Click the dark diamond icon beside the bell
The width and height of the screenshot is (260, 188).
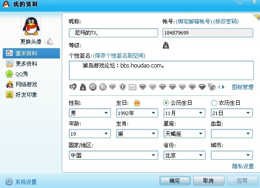[202, 87]
